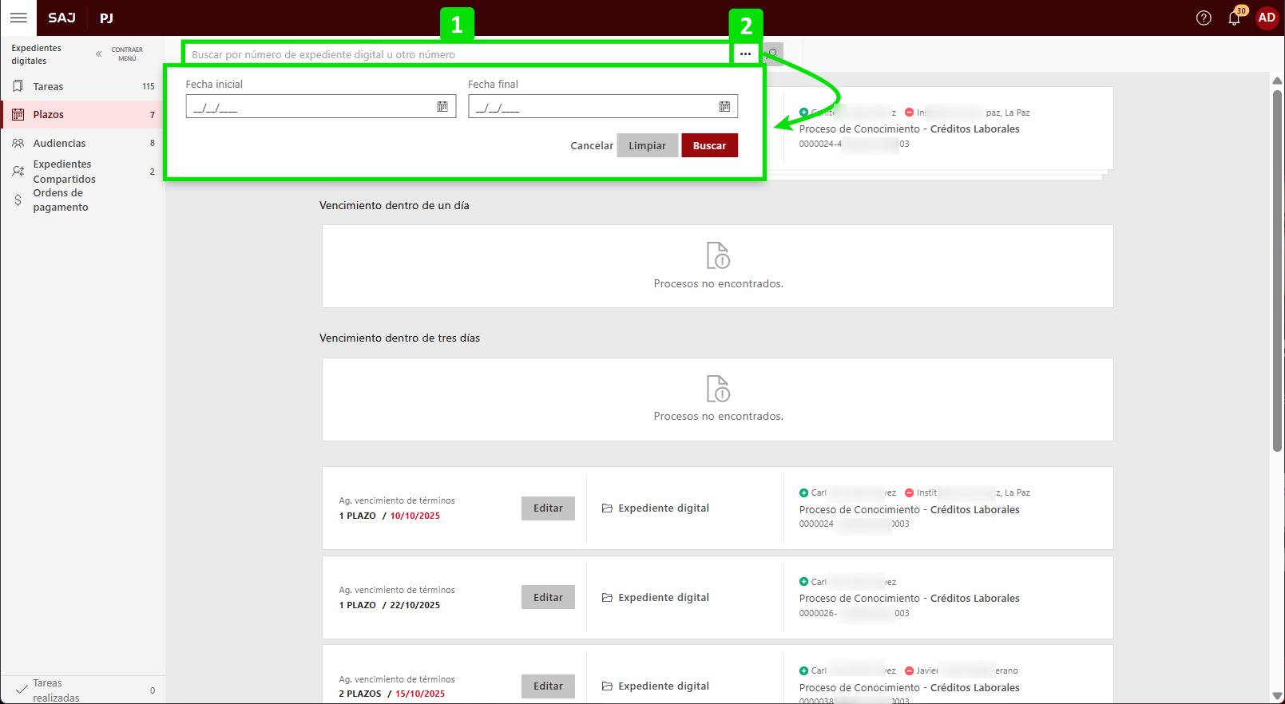The height and width of the screenshot is (704, 1285).
Task: Cancel the date search panel
Action: pyautogui.click(x=591, y=145)
